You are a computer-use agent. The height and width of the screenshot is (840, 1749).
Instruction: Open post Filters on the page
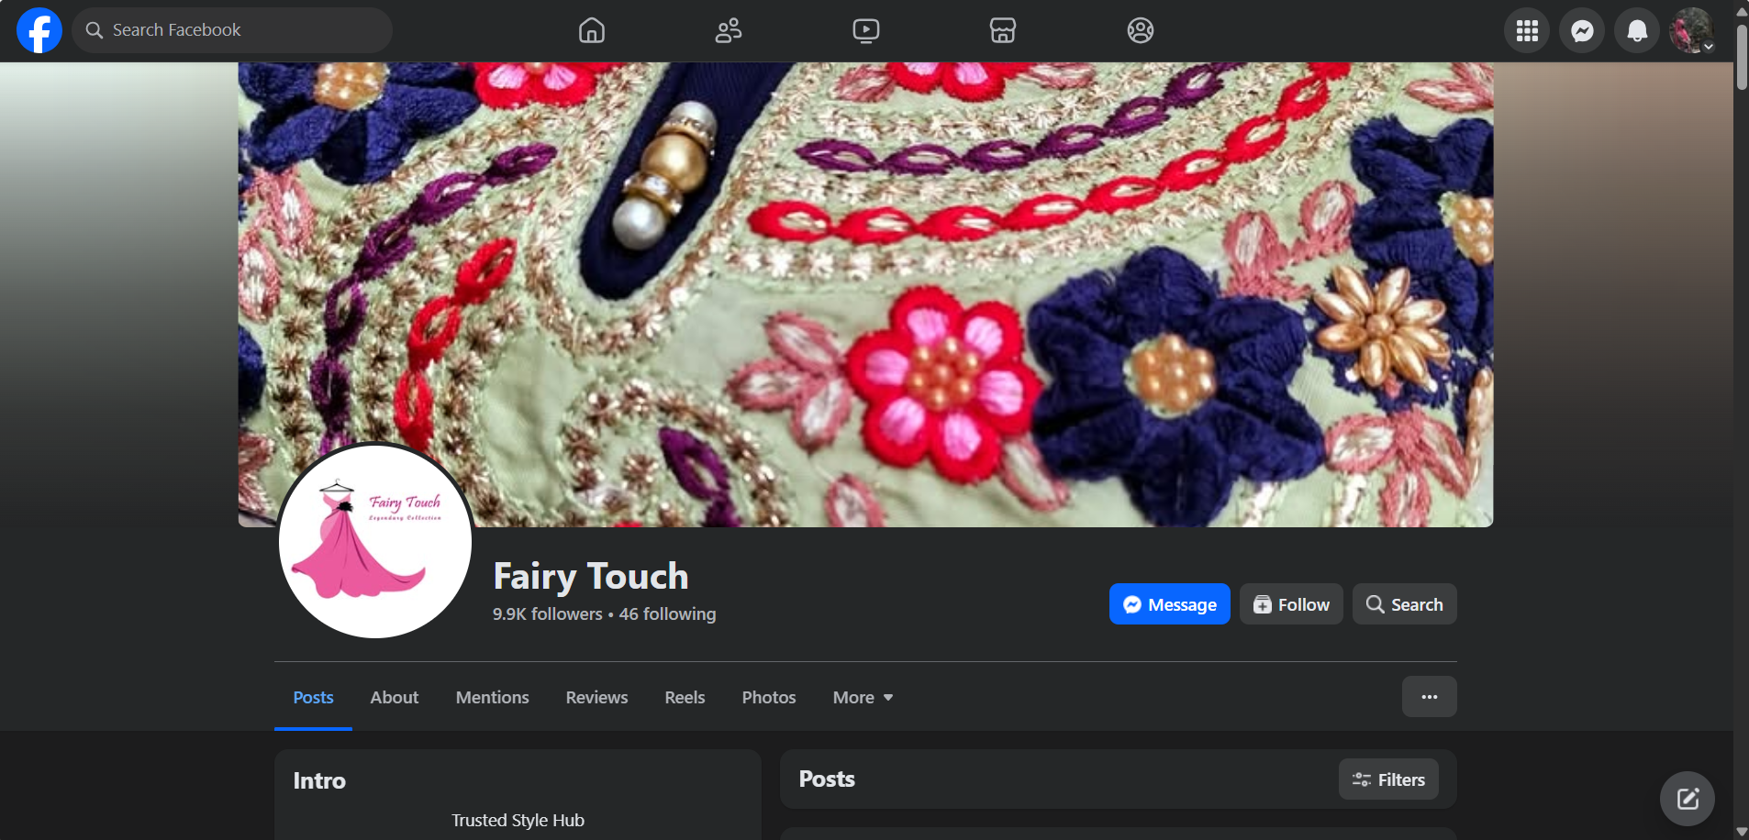[1388, 779]
